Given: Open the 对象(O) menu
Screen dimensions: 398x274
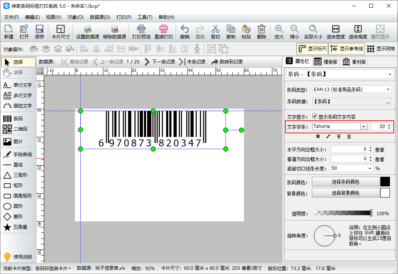Looking at the screenshot, I should [x=75, y=17].
